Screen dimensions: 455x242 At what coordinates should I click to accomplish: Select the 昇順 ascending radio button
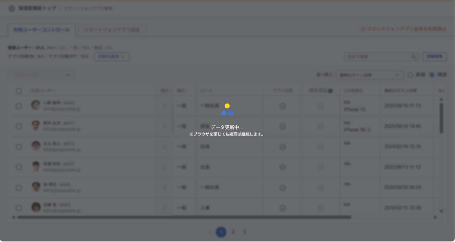(x=411, y=75)
